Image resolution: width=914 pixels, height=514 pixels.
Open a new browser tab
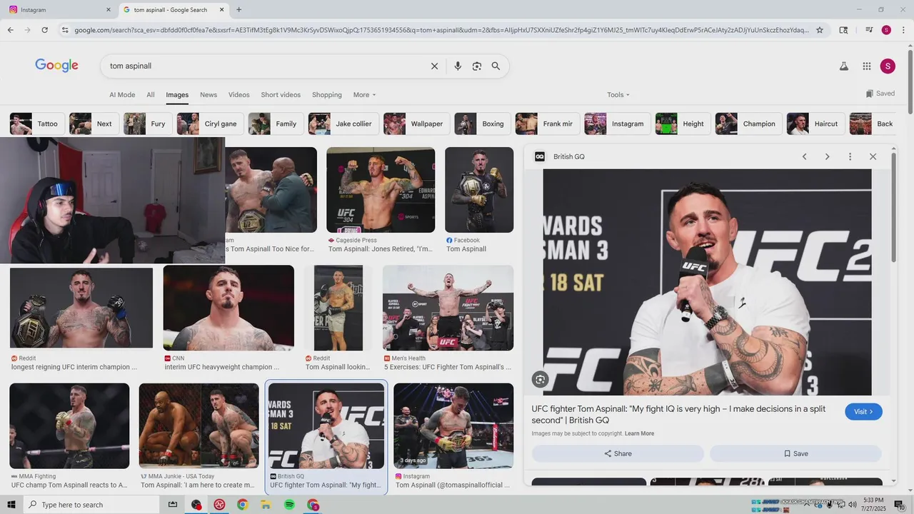[x=238, y=10]
